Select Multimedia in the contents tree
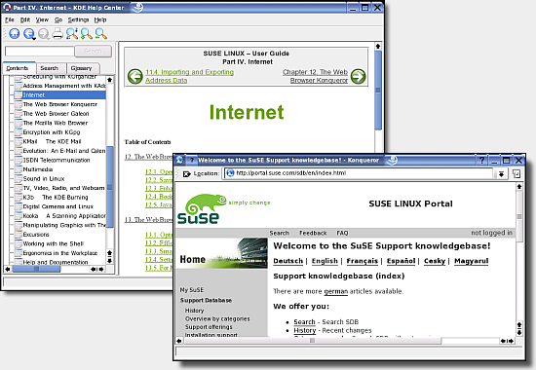The height and width of the screenshot is (370, 536). (x=38, y=169)
